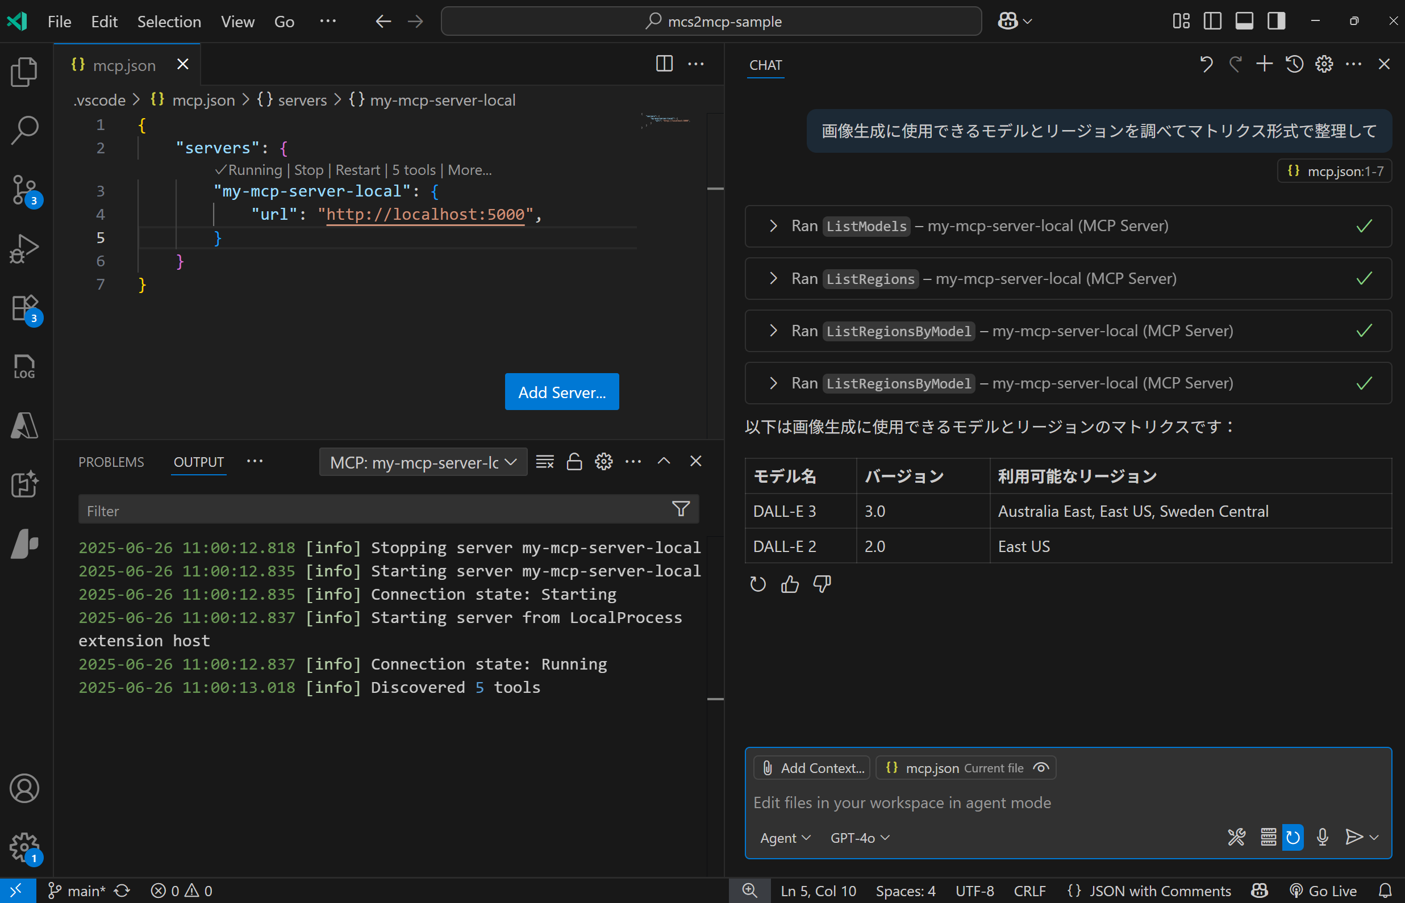Show chat history
Viewport: 1405px width, 903px height.
coord(1294,64)
